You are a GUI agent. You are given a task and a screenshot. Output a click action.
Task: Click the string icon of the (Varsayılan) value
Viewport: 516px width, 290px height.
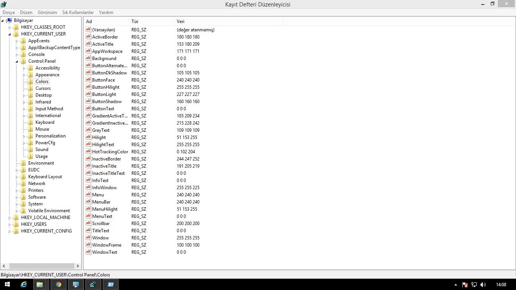[88, 30]
